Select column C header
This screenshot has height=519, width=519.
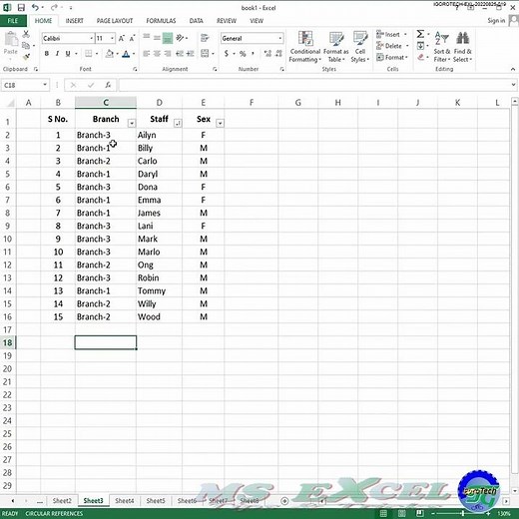point(106,103)
